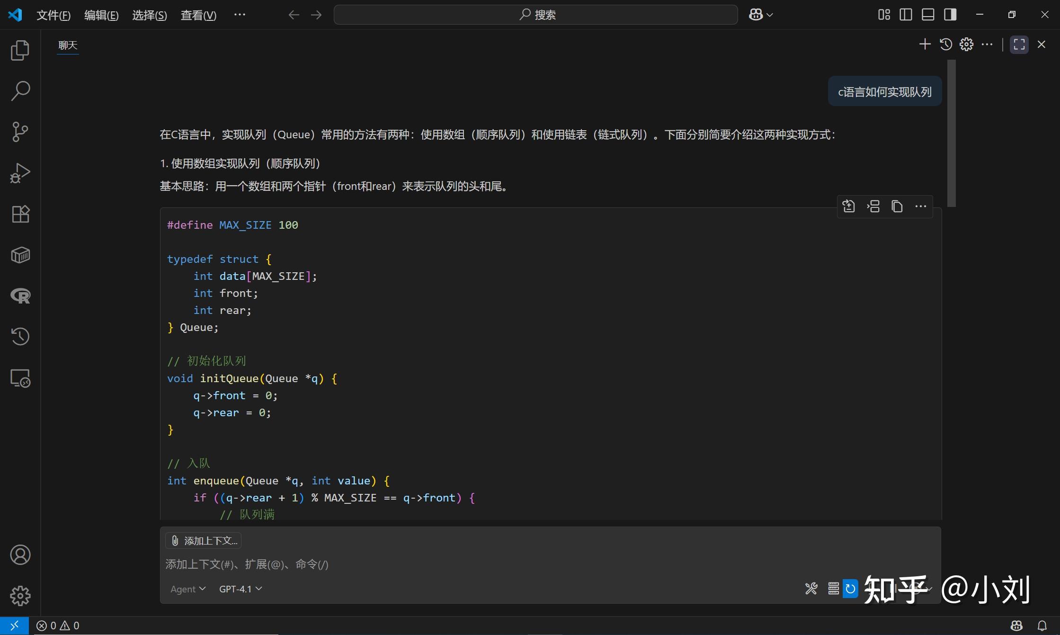Open the Docker view in the sidebar
Screen dimensions: 1060x635
coord(20,255)
